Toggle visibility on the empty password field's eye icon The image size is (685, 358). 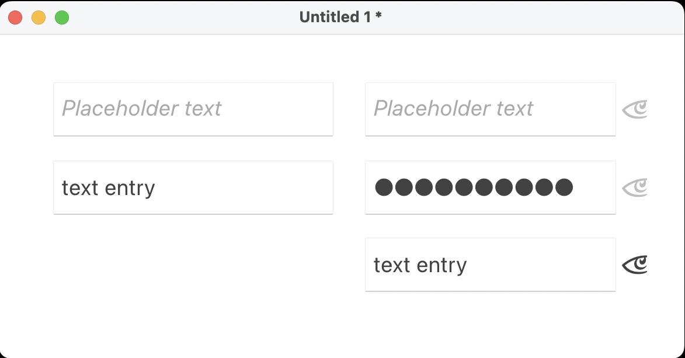coord(635,109)
